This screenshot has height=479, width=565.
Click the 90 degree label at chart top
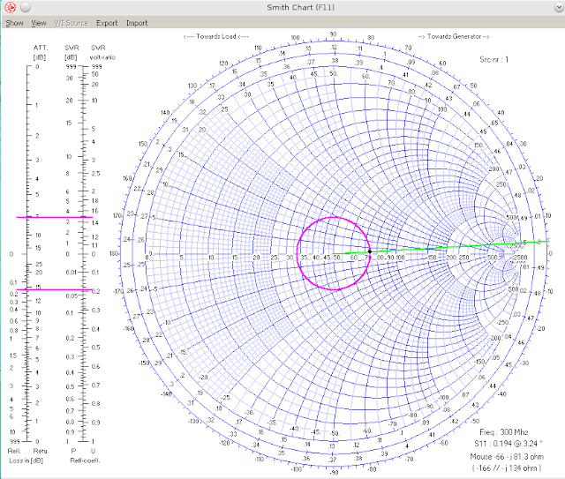pos(333,34)
